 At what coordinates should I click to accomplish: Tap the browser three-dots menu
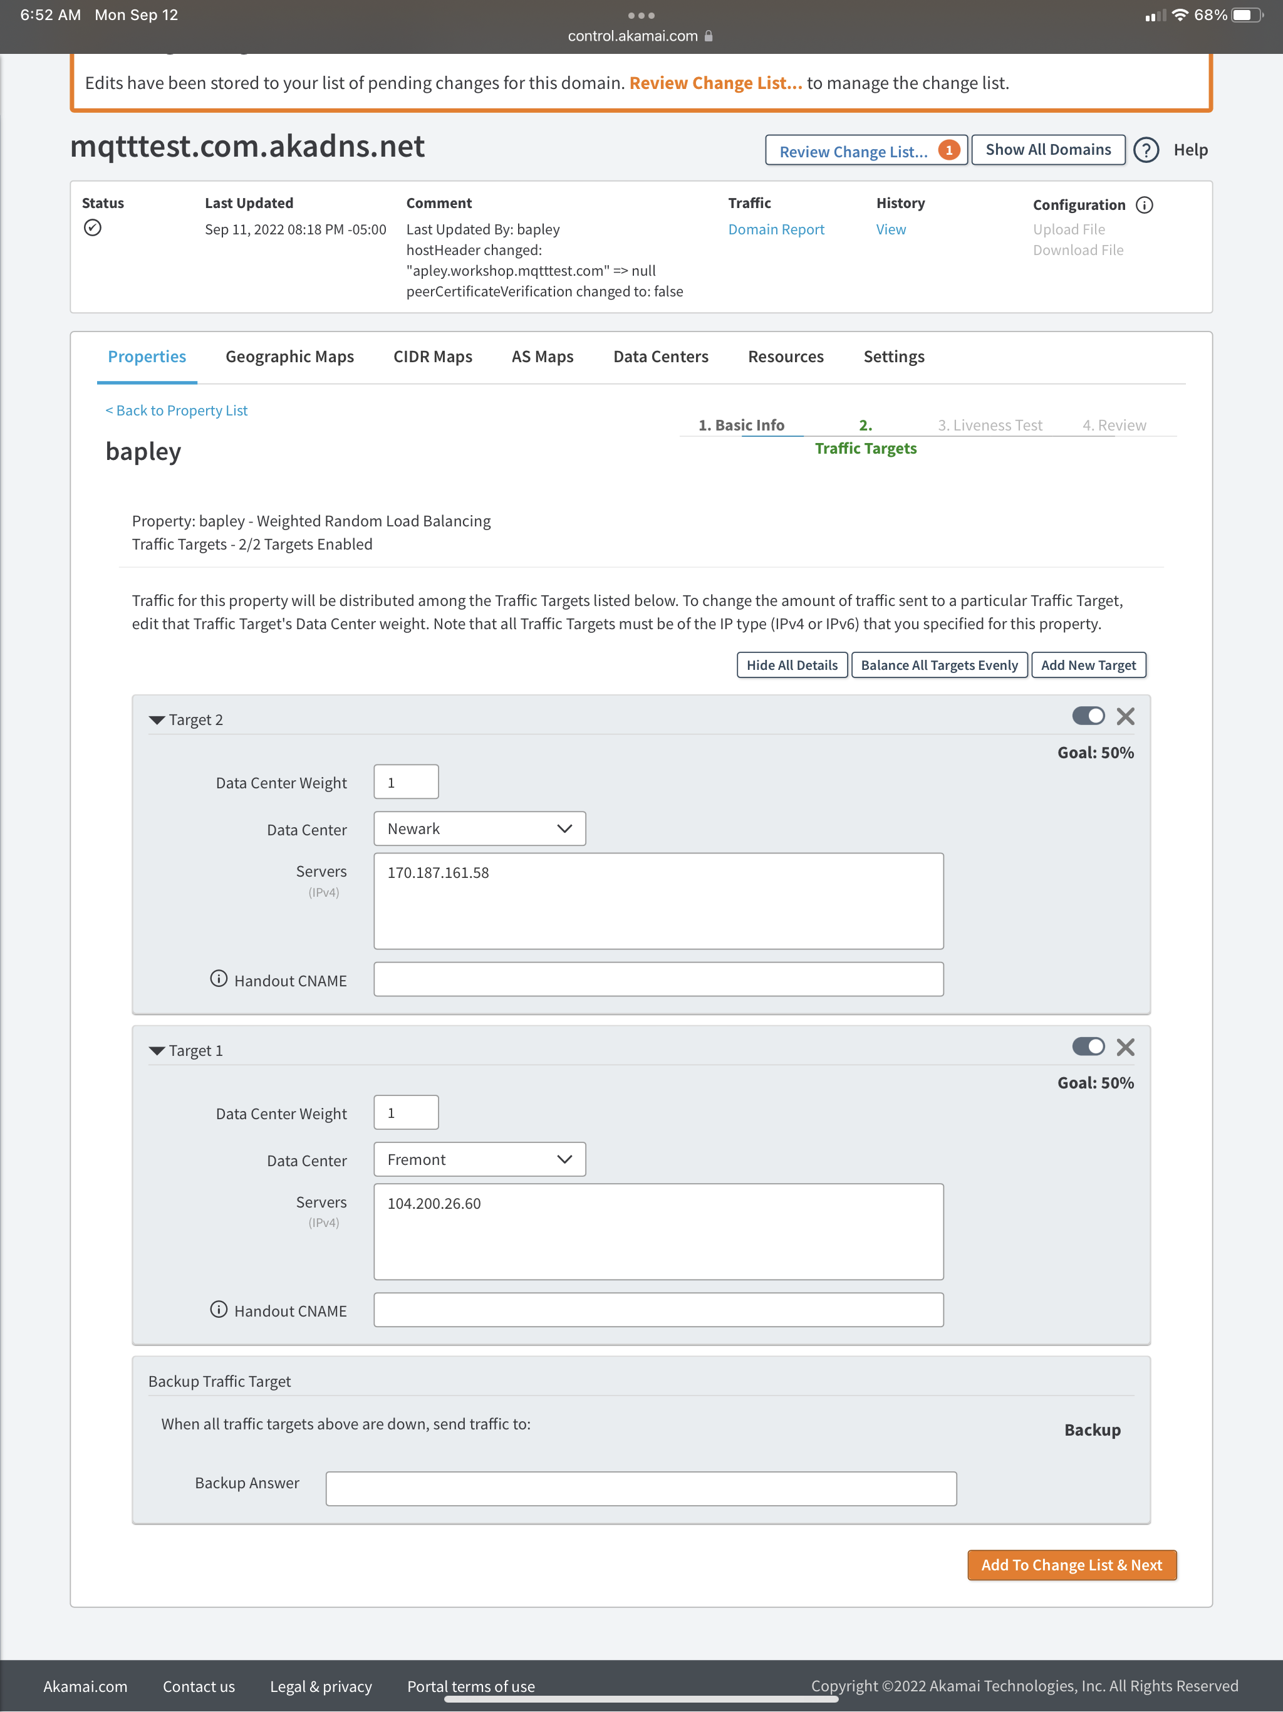(641, 14)
